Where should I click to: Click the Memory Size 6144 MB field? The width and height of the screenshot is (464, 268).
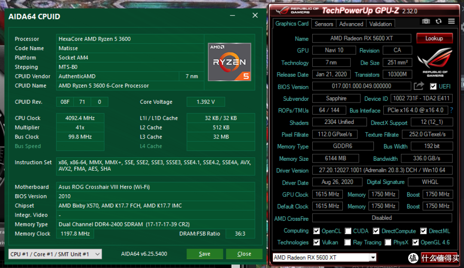336,158
